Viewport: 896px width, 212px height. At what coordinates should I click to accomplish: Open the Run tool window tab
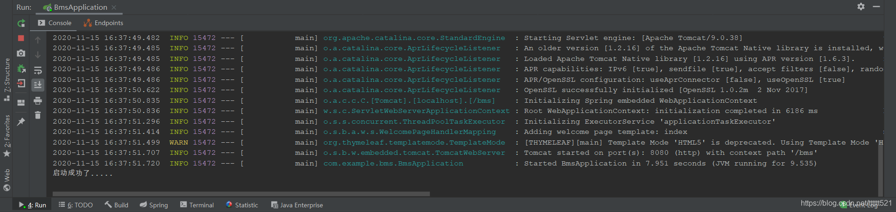coord(32,205)
